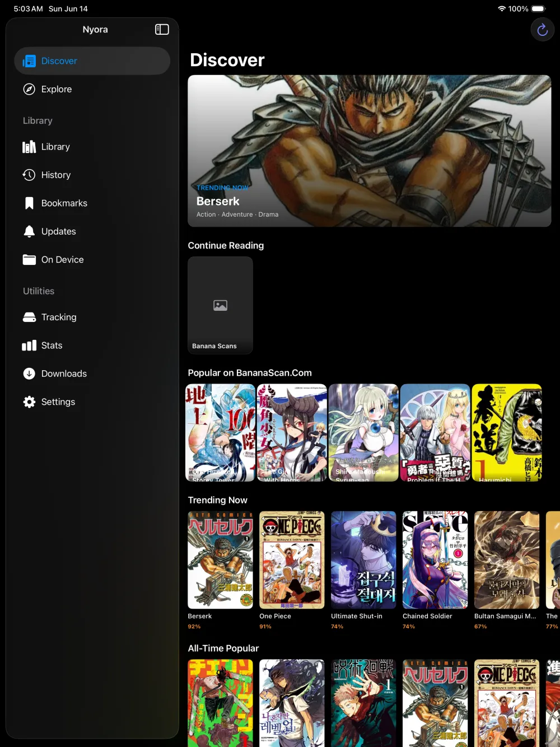Open Chainsaw Man cover in All-Time Popular
This screenshot has width=560, height=747.
(220, 703)
